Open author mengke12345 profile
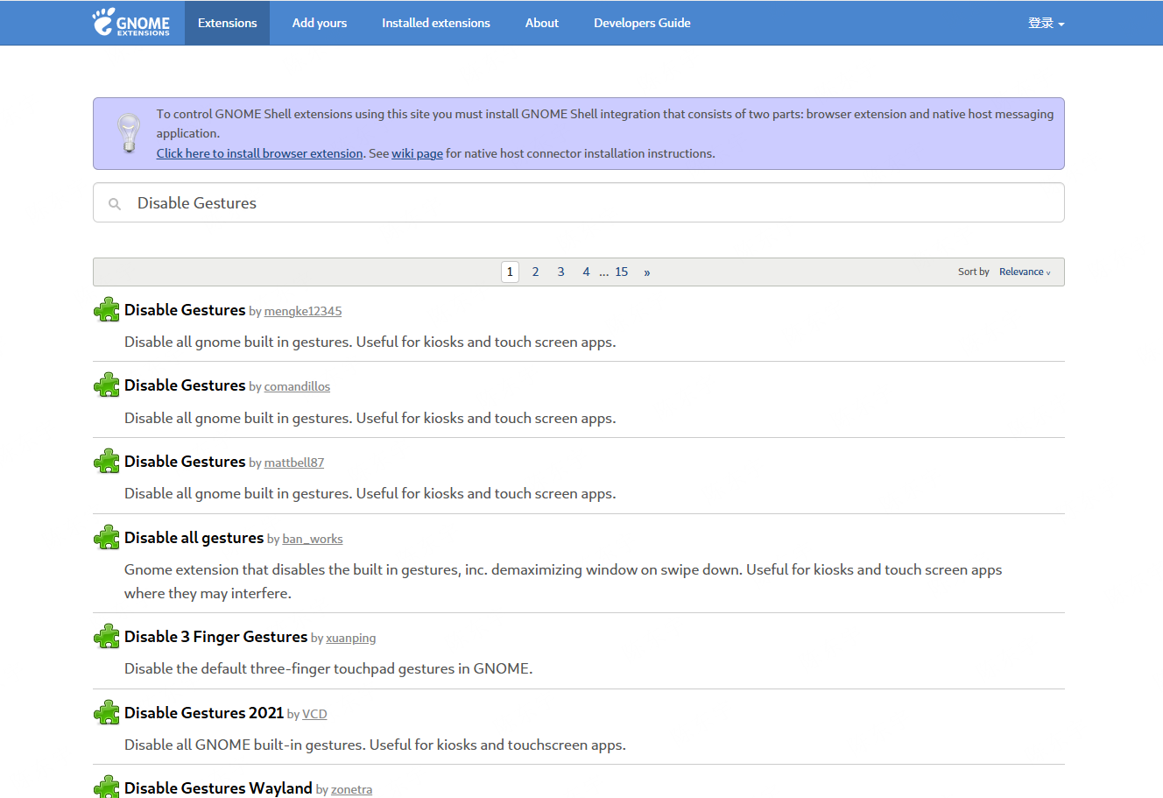The height and width of the screenshot is (798, 1163). point(303,311)
